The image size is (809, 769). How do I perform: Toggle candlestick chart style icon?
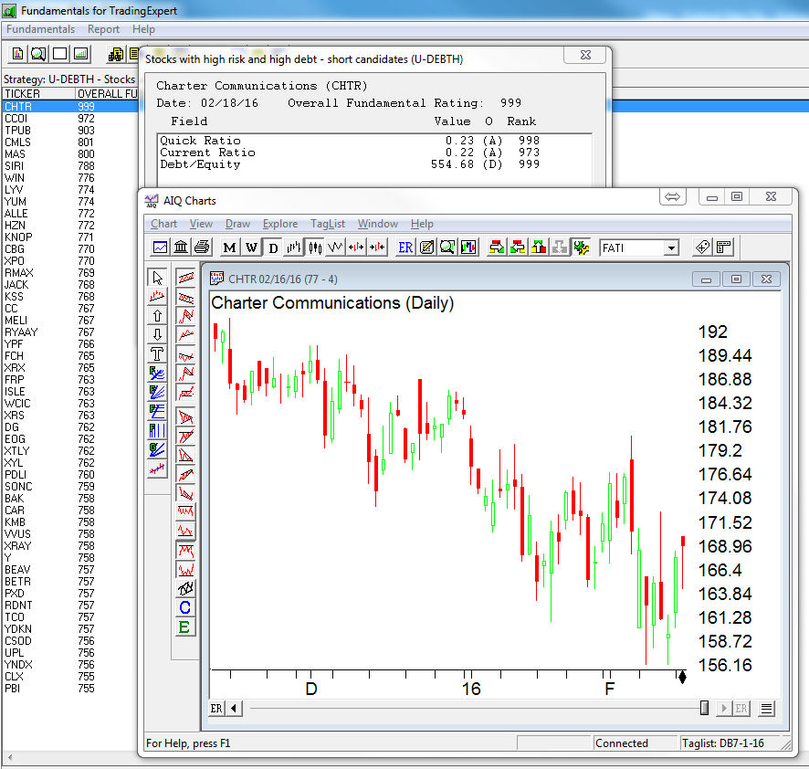coord(315,248)
